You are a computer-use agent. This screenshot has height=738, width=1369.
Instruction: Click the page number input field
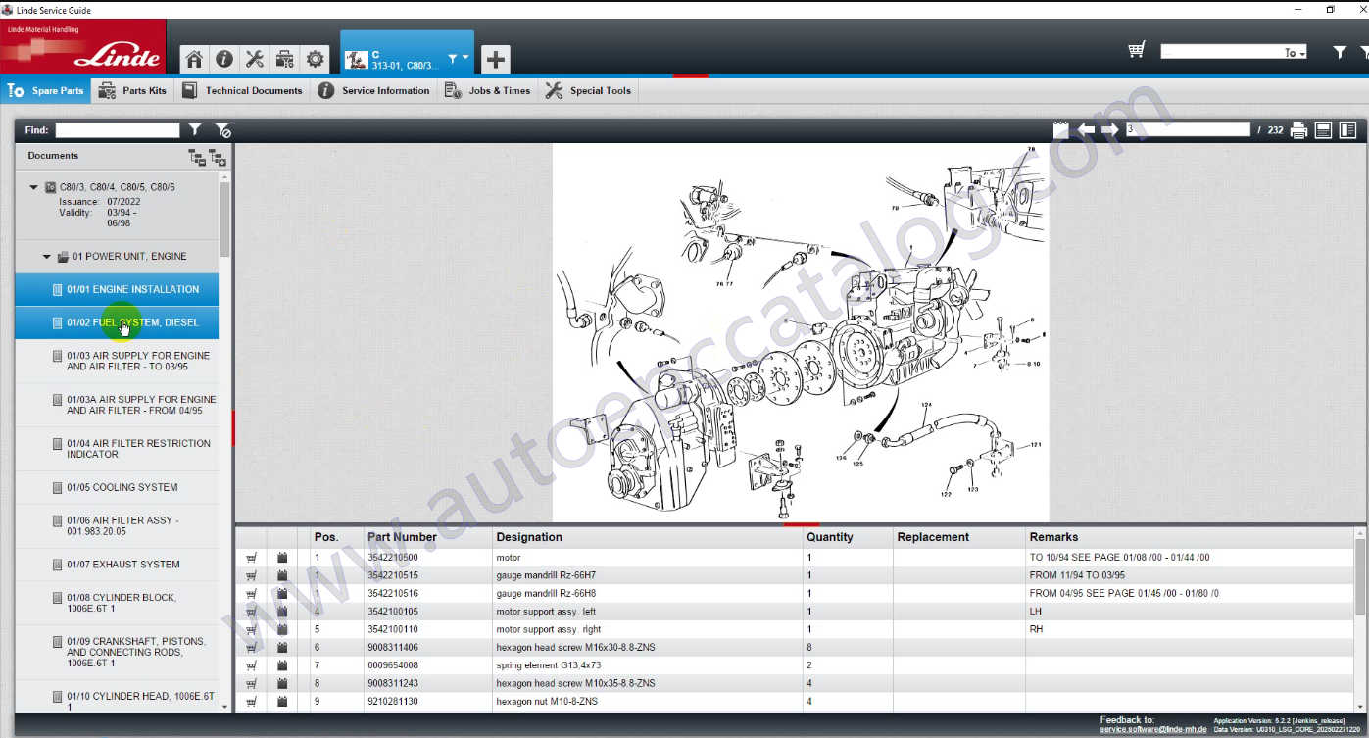[x=1187, y=130]
